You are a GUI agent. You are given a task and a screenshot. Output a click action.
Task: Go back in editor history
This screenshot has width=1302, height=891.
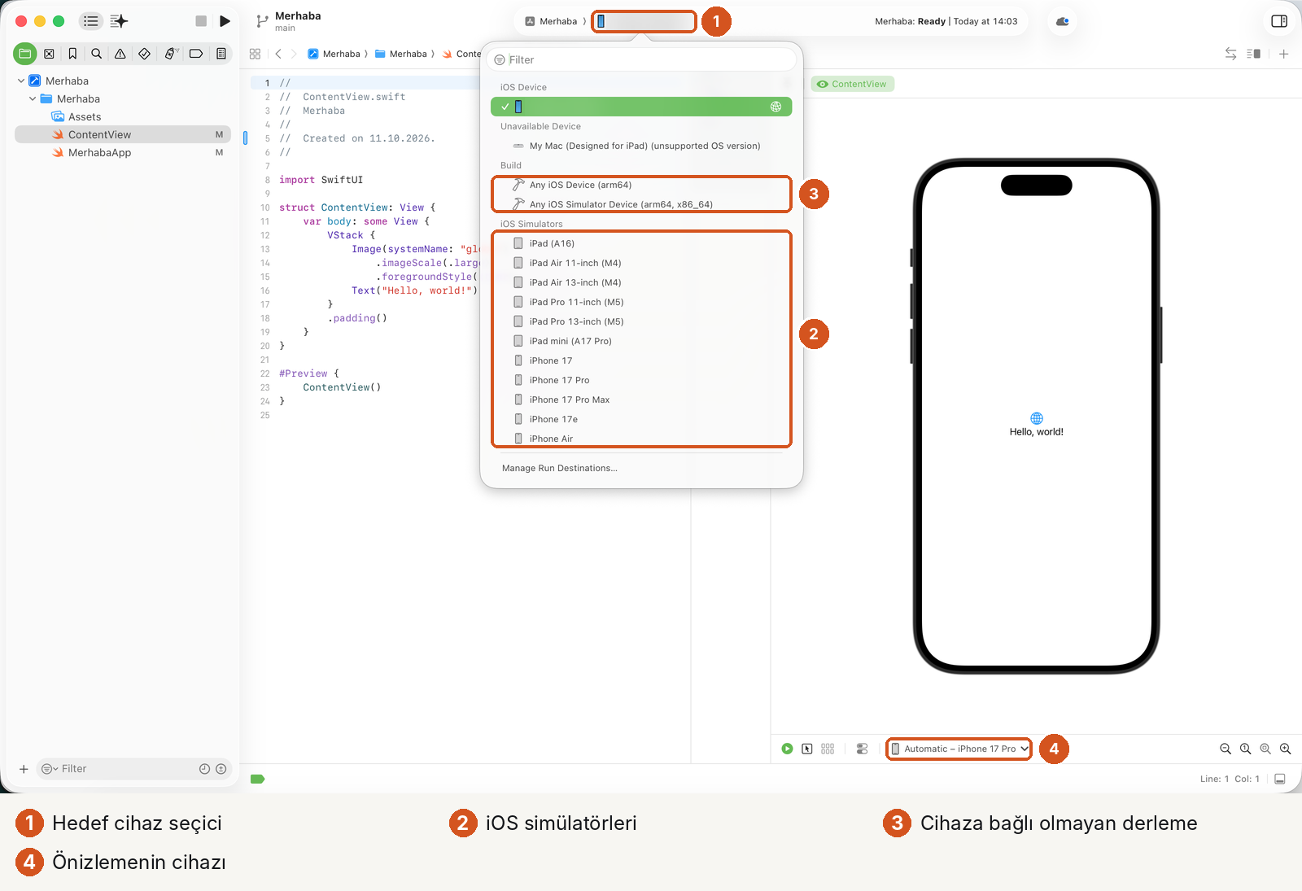pos(278,54)
